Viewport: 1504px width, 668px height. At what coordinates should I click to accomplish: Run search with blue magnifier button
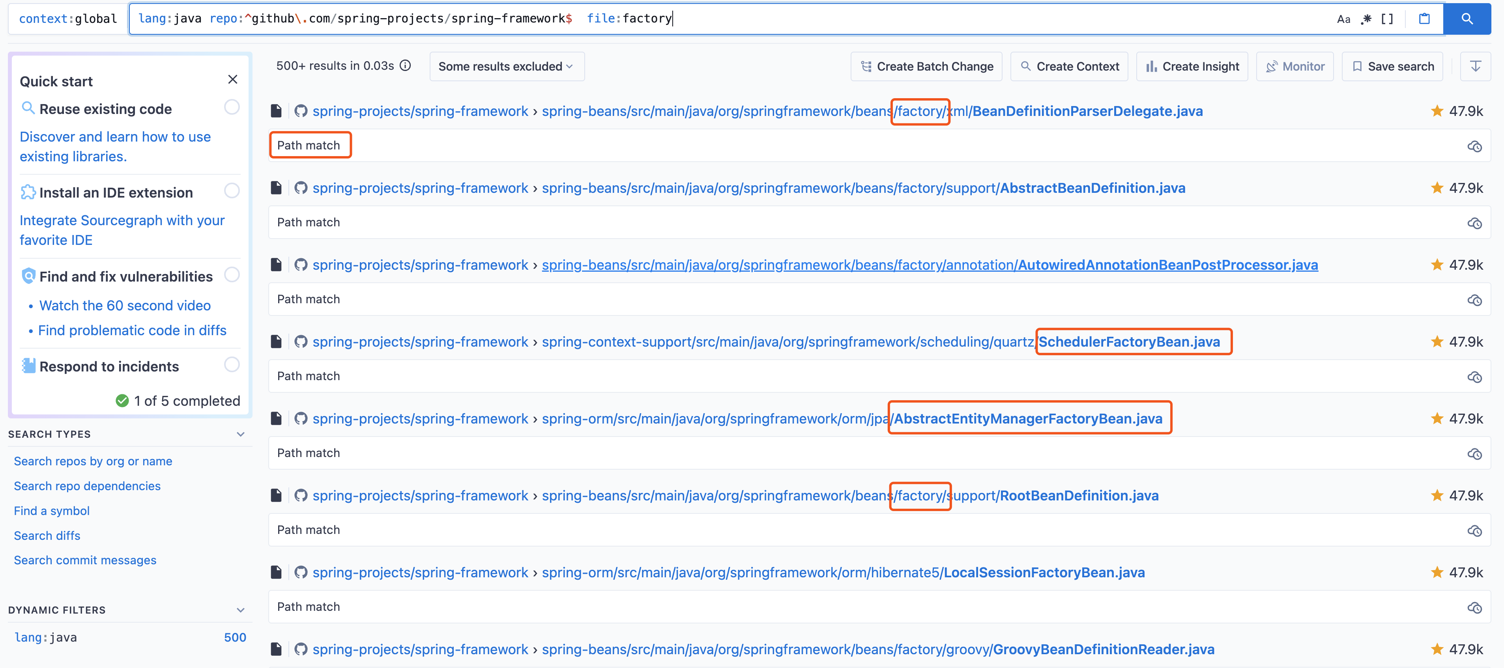[x=1467, y=19]
